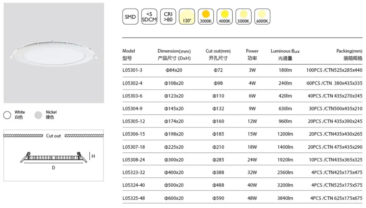Click dimension Φ174x20

coord(174,121)
